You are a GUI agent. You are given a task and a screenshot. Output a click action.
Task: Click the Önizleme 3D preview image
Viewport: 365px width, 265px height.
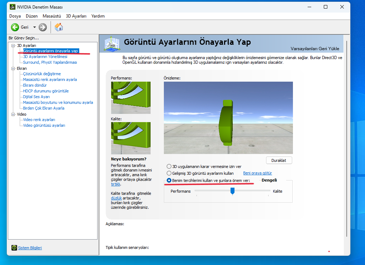(228, 117)
